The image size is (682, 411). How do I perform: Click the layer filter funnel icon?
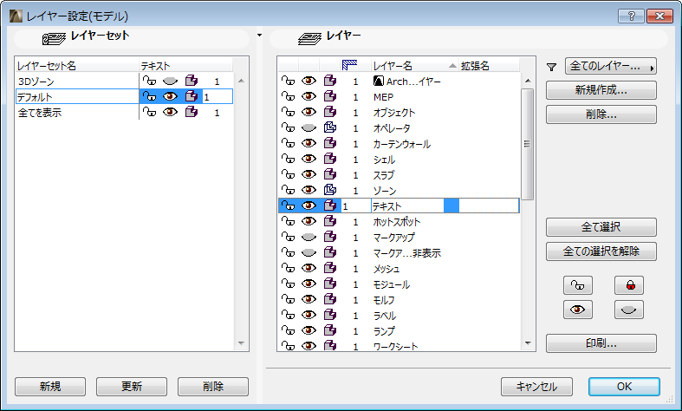click(x=551, y=67)
